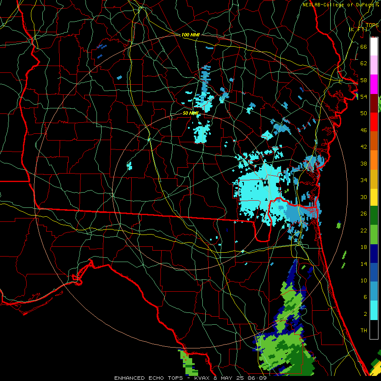Click the '50' legend value on the scale
Viewport: 381px width, 381px height.
[364, 113]
